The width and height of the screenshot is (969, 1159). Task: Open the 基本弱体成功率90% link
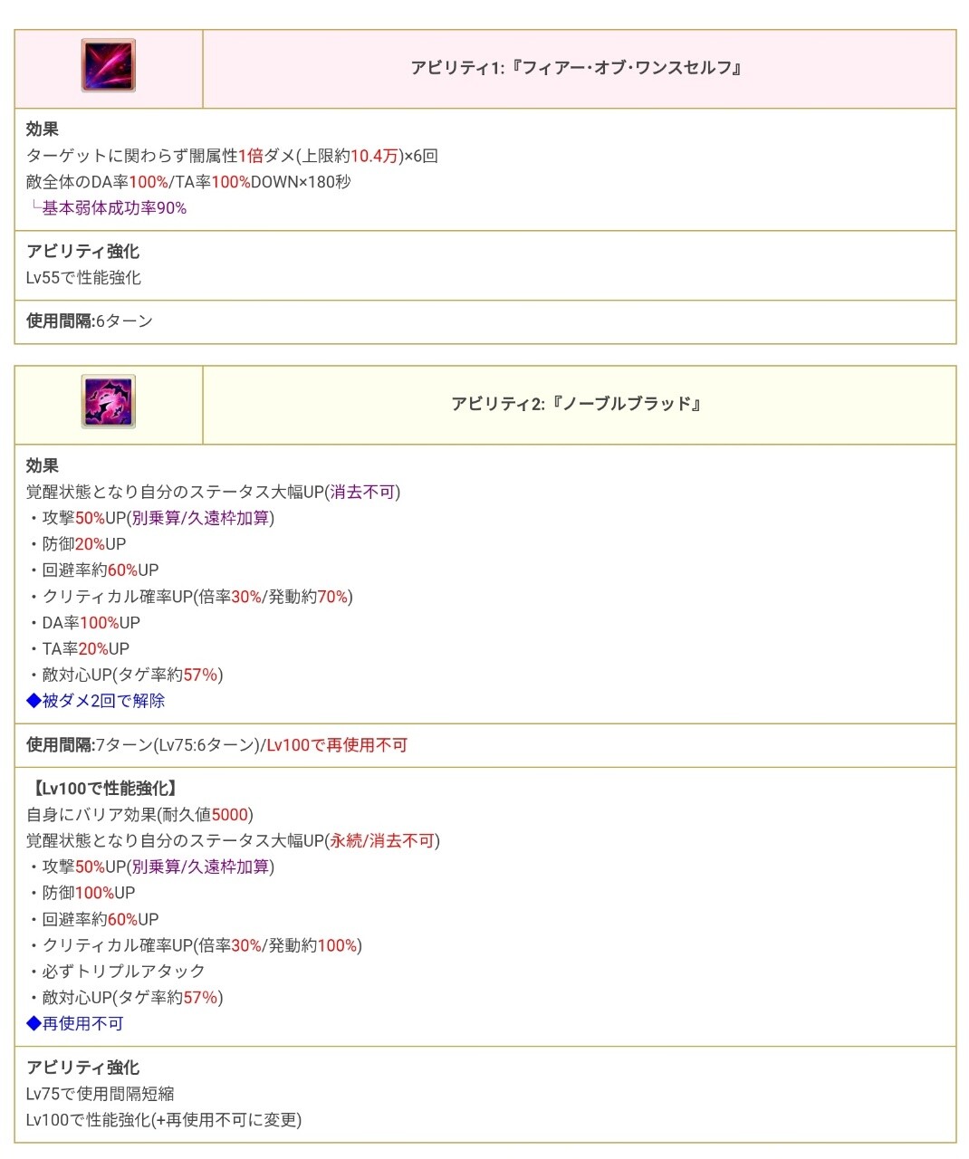[114, 208]
